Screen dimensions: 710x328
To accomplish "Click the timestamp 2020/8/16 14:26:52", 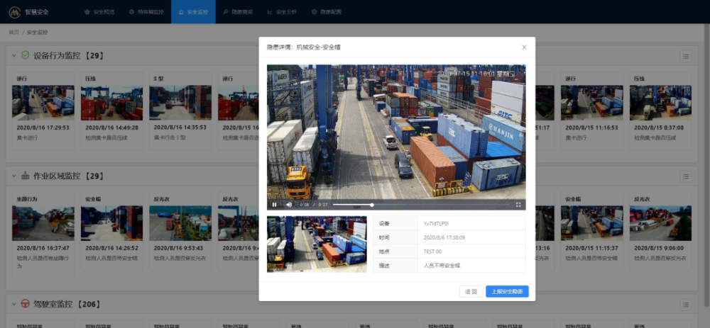I will click(x=112, y=248).
